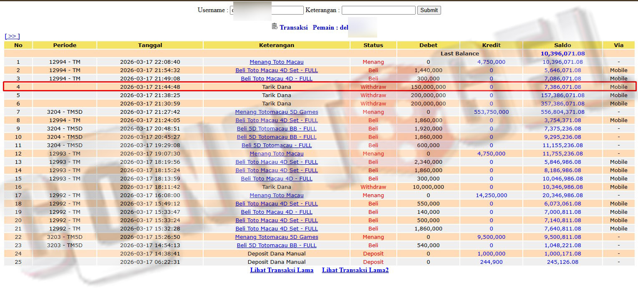Open the [ >> ] next page link
The height and width of the screenshot is (293, 638).
pyautogui.click(x=12, y=36)
